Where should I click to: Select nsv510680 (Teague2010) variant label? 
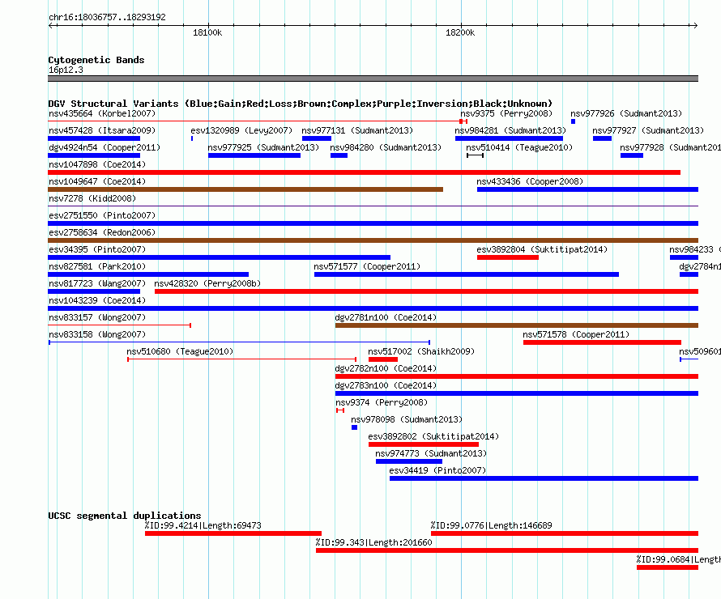pos(180,351)
